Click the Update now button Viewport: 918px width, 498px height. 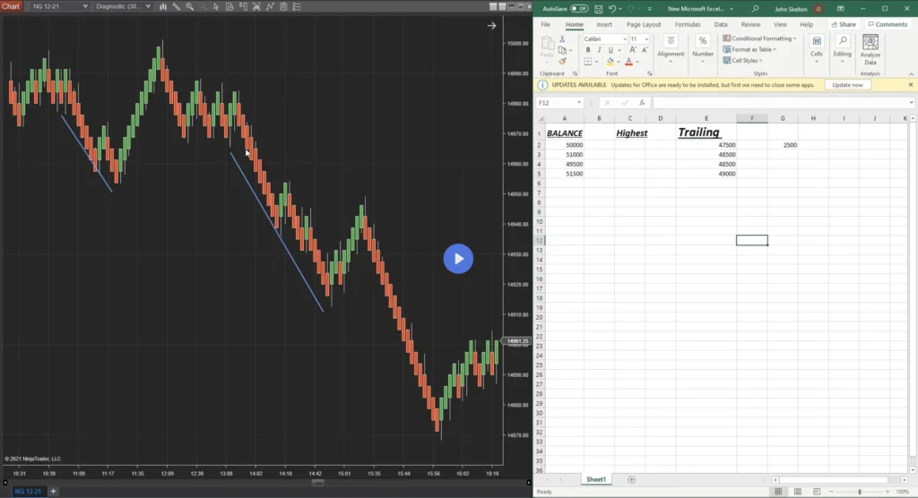(847, 85)
